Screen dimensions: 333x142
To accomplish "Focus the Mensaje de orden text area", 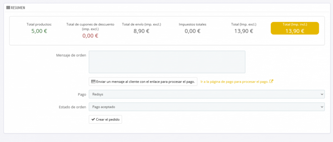I will [167, 62].
